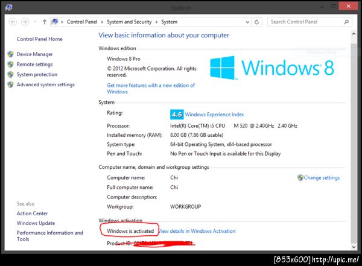362x266 pixels.
Task: Click the System window title bar icon
Action: pos(9,7)
